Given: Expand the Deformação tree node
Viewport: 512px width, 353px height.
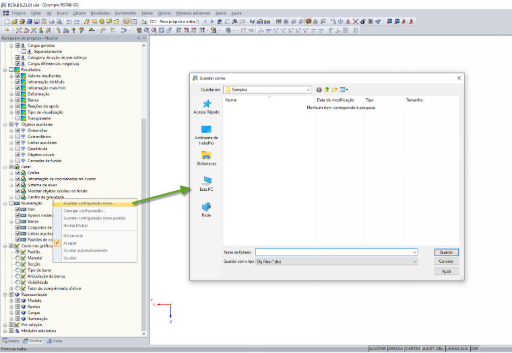Looking at the screenshot, I should (x=11, y=94).
